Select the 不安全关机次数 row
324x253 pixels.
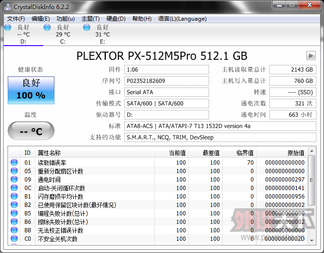pyautogui.click(x=158, y=238)
